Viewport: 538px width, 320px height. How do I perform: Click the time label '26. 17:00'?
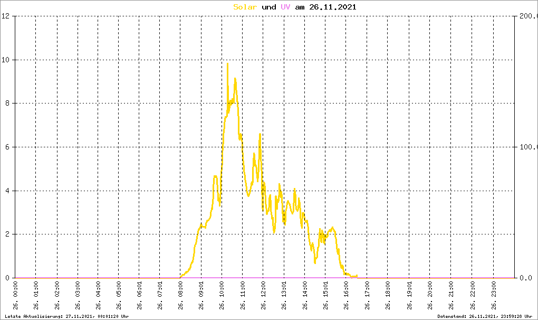tap(367, 296)
